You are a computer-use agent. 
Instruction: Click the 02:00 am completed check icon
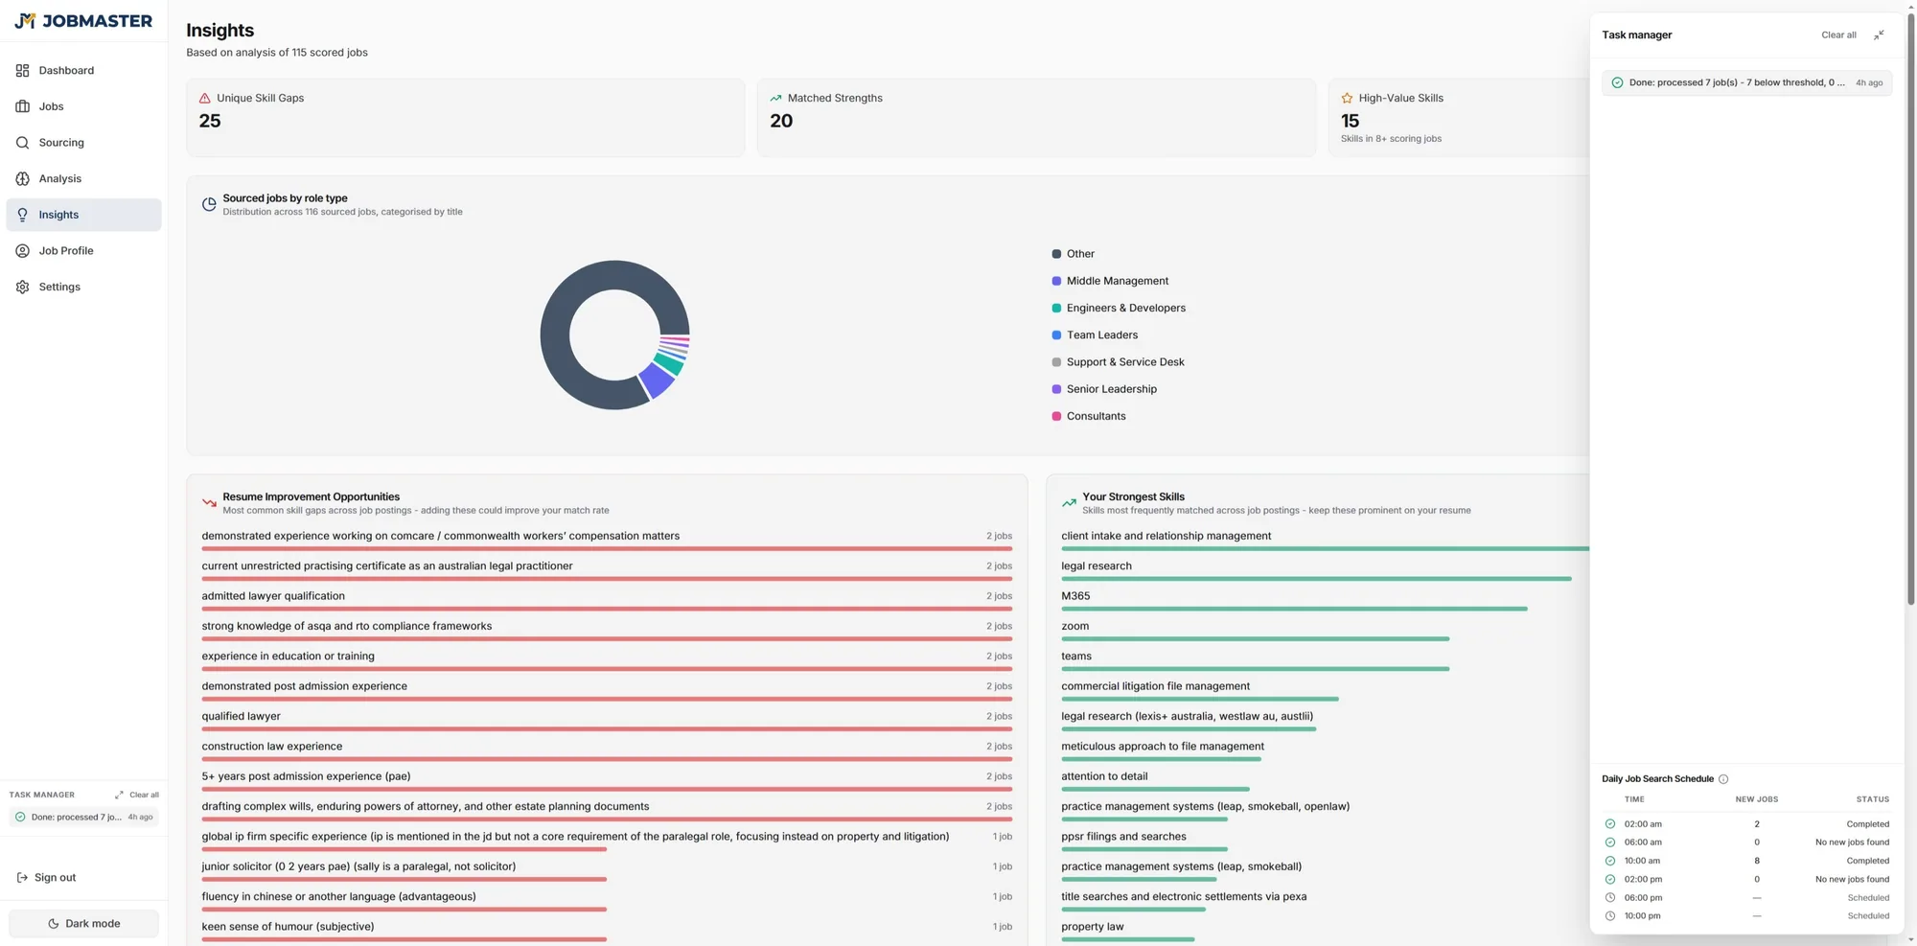coord(1609,824)
